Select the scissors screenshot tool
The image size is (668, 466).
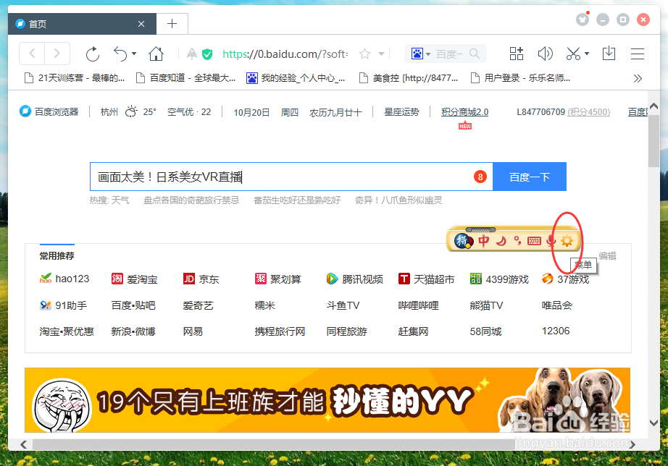pos(572,54)
